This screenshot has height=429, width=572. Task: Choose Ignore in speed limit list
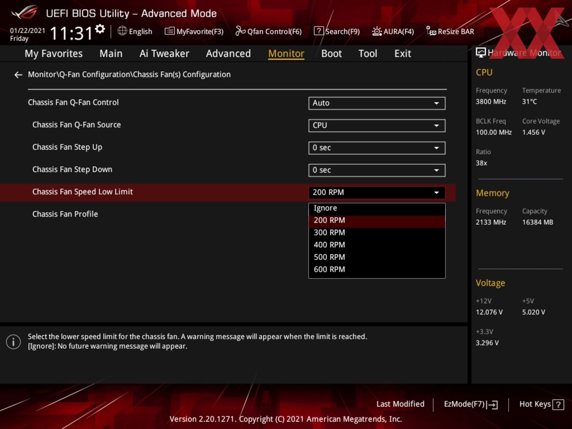(x=377, y=208)
